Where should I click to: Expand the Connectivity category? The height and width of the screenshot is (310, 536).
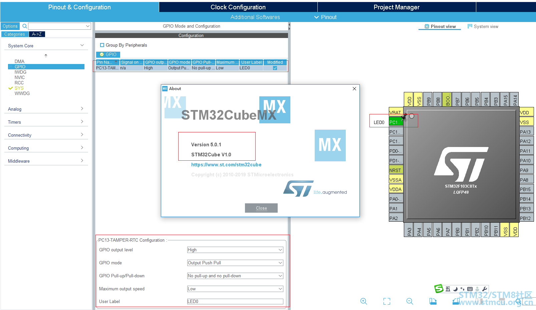pyautogui.click(x=82, y=135)
